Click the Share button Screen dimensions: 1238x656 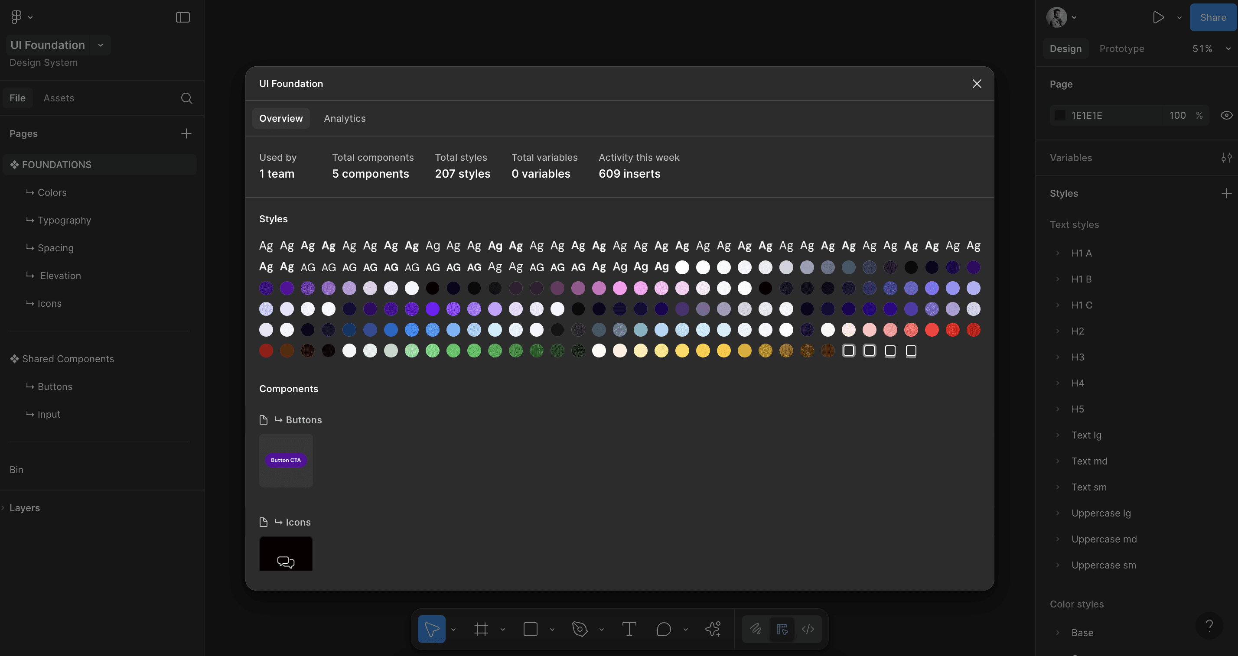[x=1212, y=17]
